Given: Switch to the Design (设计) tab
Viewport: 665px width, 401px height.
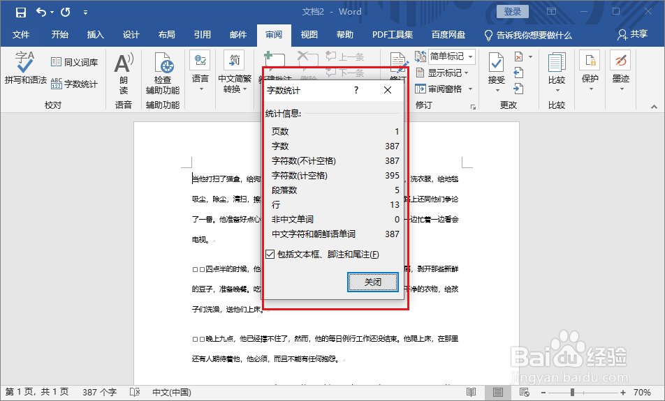Looking at the screenshot, I should point(131,35).
